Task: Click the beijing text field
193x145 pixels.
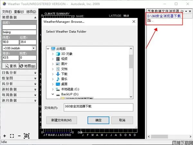Action: [19, 32]
